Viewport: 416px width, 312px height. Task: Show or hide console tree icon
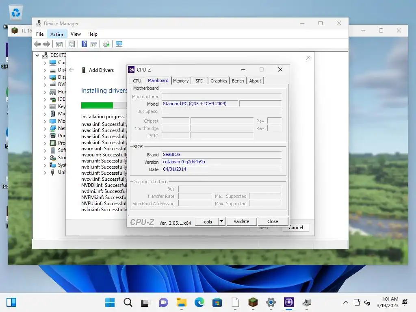(x=59, y=44)
